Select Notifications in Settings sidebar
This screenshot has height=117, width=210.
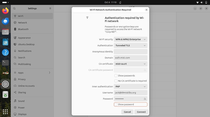click(32, 51)
